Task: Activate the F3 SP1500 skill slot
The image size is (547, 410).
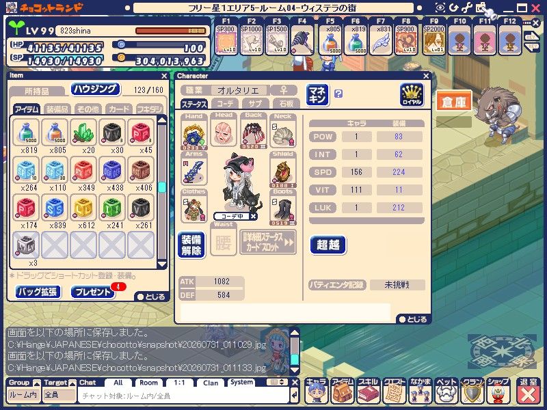Action: (276, 40)
